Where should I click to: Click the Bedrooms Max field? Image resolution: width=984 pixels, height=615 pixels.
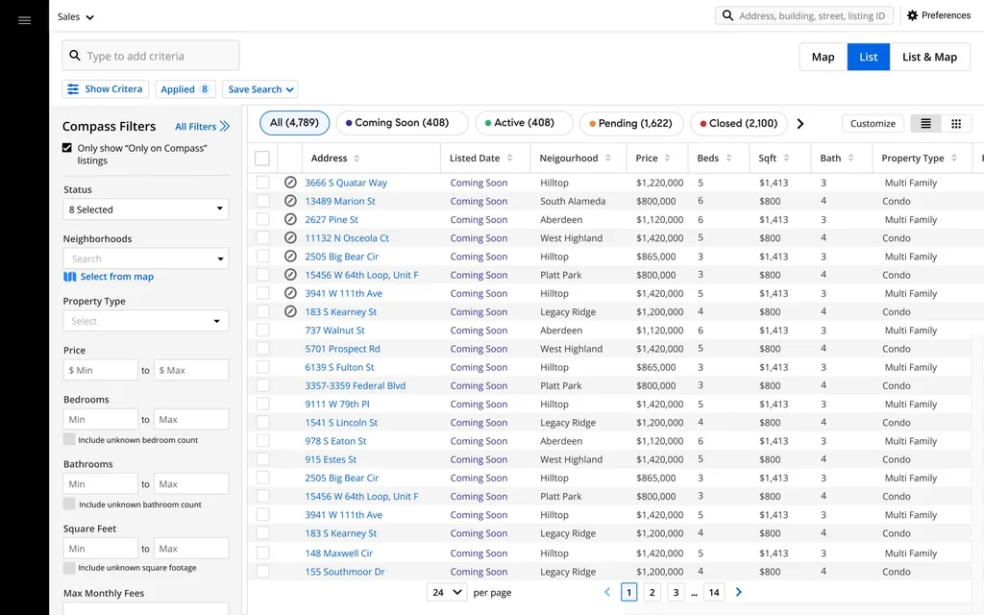click(x=191, y=419)
